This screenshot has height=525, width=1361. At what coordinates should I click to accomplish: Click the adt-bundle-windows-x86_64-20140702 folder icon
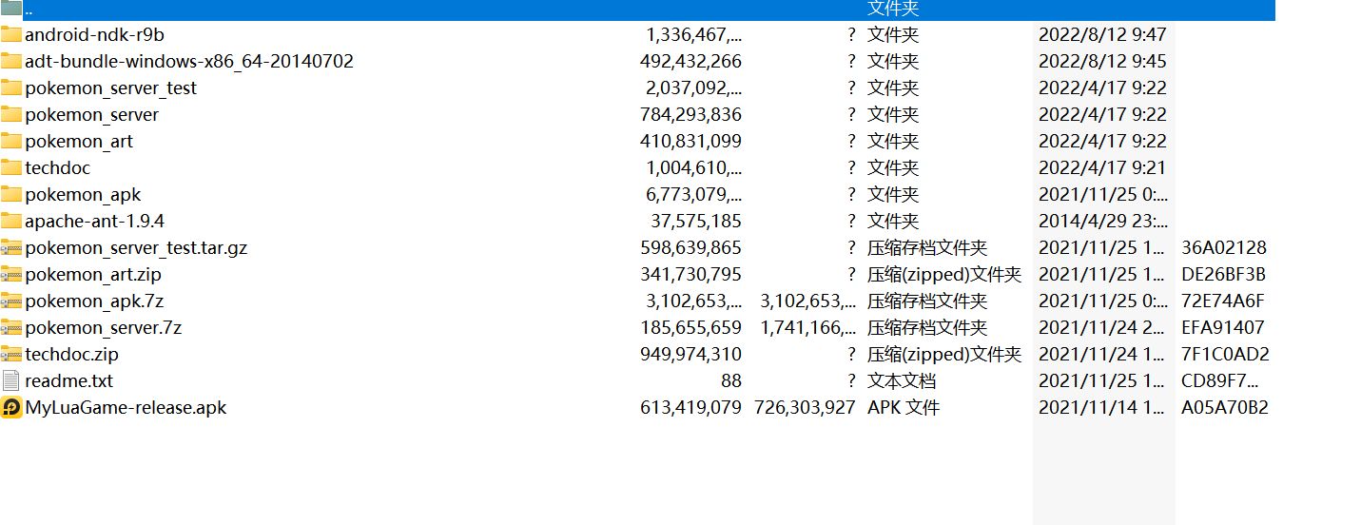11,61
